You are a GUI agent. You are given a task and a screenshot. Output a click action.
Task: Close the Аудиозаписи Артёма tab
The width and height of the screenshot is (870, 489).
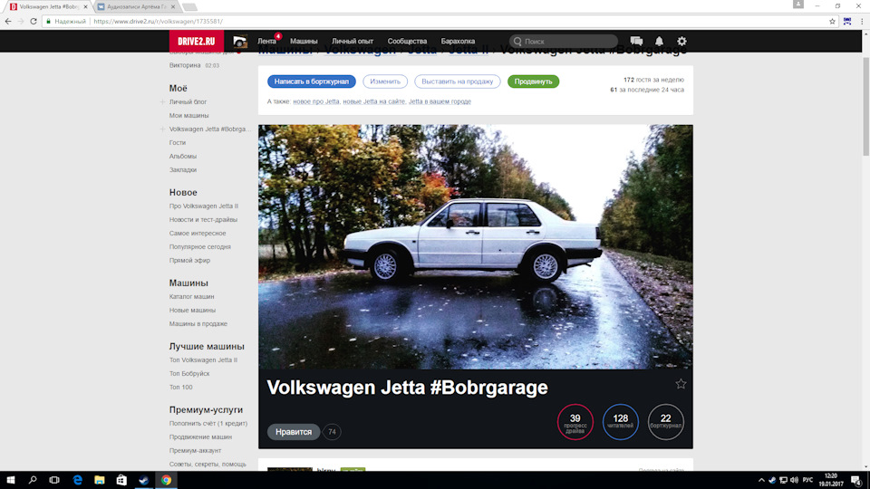[173, 6]
